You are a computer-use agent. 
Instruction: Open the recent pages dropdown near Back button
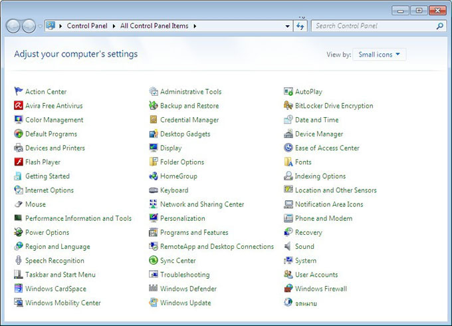(x=40, y=26)
